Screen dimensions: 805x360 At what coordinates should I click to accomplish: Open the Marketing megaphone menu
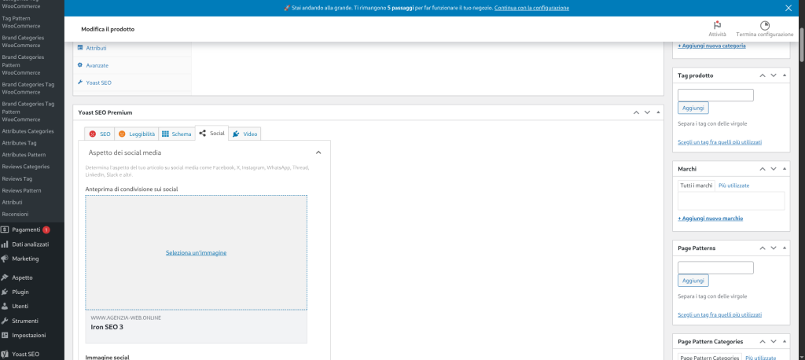25,259
